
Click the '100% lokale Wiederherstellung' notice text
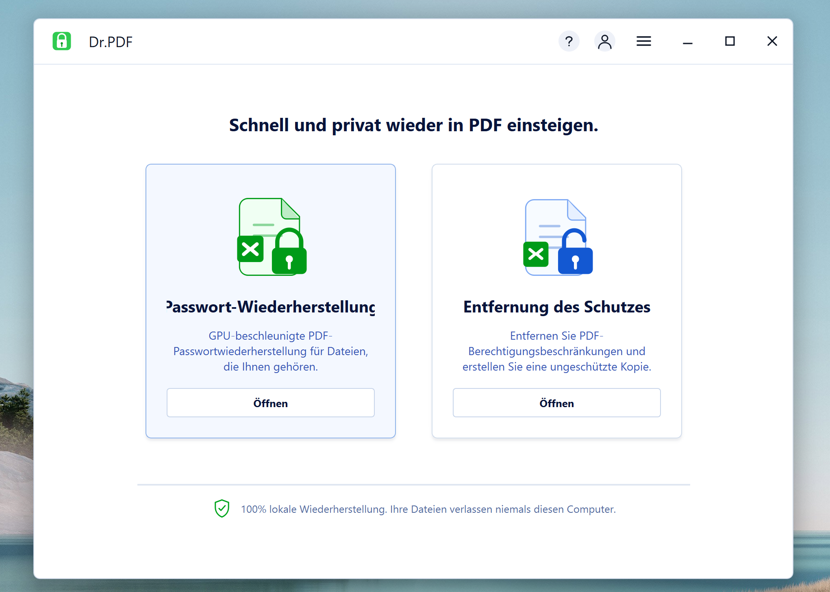coord(428,509)
